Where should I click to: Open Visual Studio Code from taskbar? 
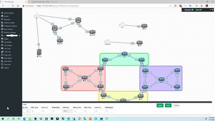(69, 119)
